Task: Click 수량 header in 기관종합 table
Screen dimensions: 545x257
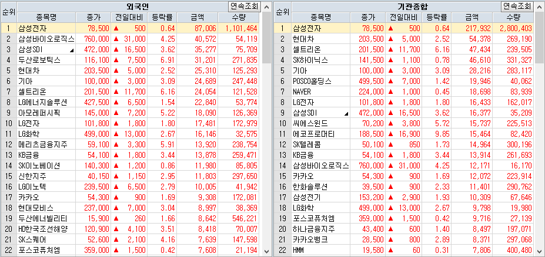Action: point(513,18)
